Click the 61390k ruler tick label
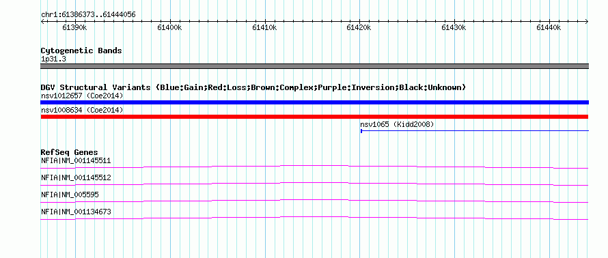 click(x=75, y=28)
